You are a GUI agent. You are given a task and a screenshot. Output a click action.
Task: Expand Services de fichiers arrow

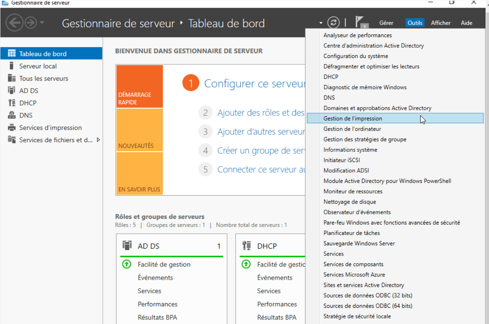click(x=99, y=140)
